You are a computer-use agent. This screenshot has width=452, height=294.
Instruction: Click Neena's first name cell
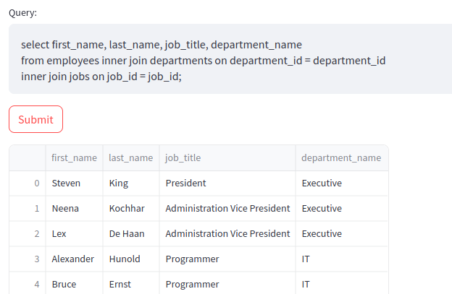click(74, 209)
